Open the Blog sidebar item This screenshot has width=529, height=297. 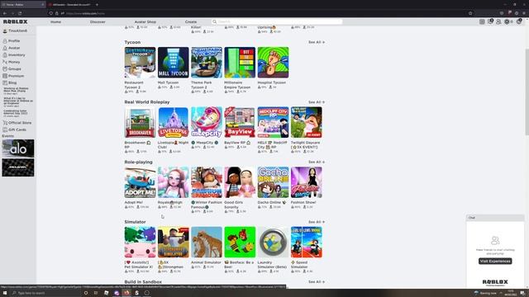tap(9, 82)
